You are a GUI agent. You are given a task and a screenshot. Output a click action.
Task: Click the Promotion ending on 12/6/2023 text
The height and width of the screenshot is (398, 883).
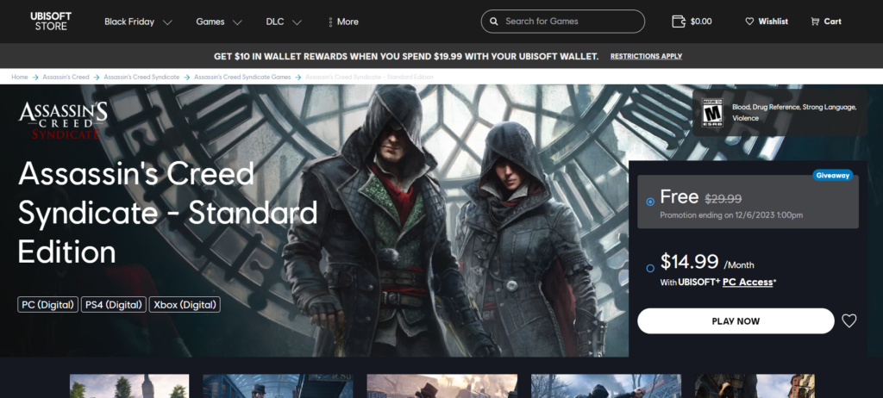[x=731, y=215]
